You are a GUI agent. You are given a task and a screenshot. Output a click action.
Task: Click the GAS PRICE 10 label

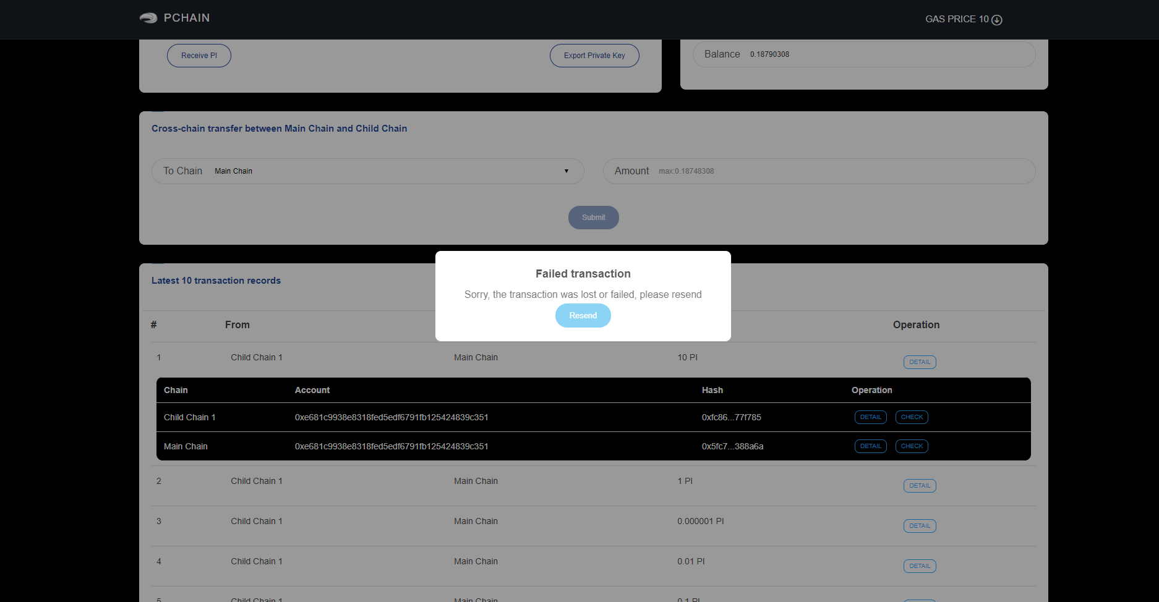pyautogui.click(x=956, y=19)
